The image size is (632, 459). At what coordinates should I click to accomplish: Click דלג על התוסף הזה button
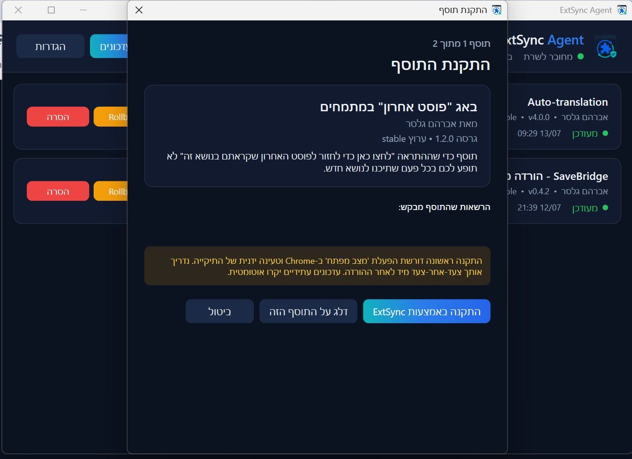308,311
